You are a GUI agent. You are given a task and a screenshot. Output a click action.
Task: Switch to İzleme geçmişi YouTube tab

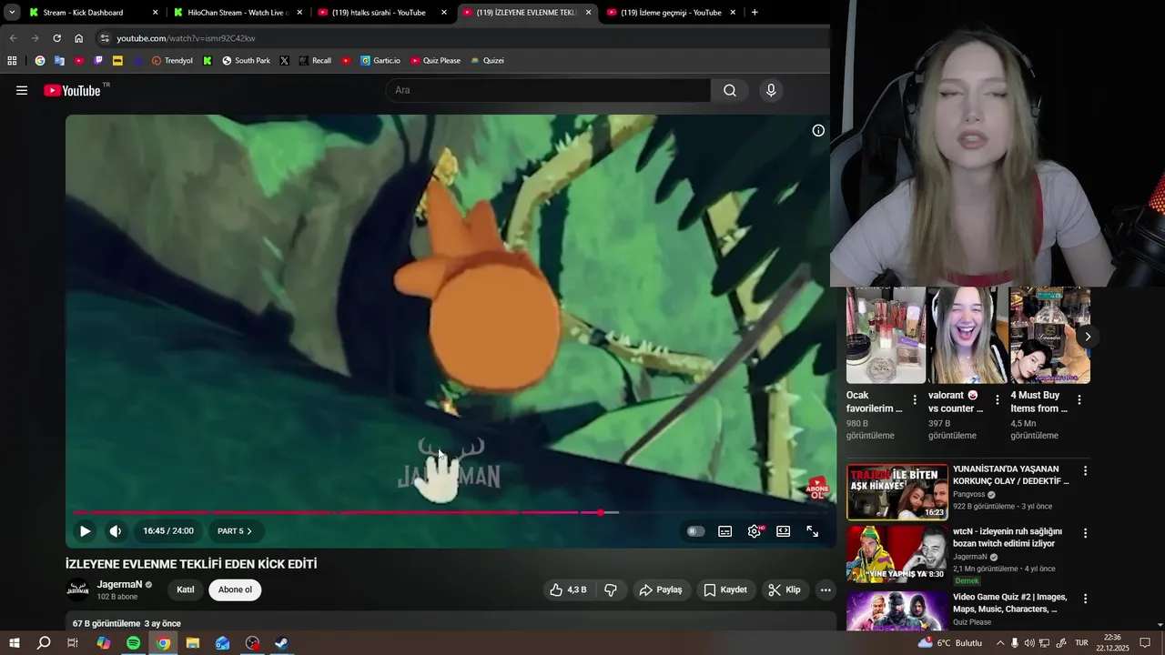672,13
